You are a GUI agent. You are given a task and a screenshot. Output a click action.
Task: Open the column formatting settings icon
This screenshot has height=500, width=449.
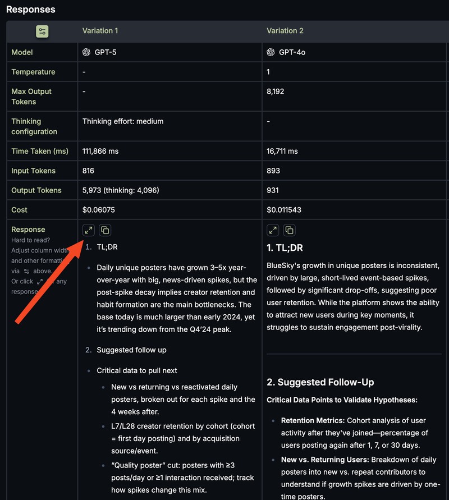point(42,31)
